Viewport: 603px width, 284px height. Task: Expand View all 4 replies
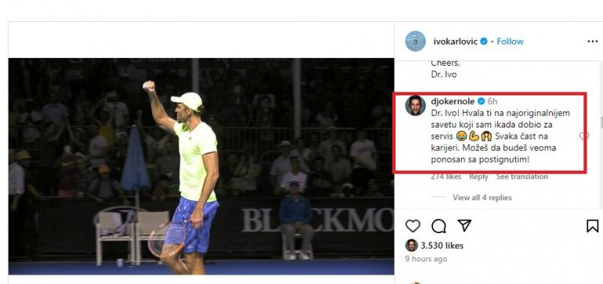tap(482, 197)
